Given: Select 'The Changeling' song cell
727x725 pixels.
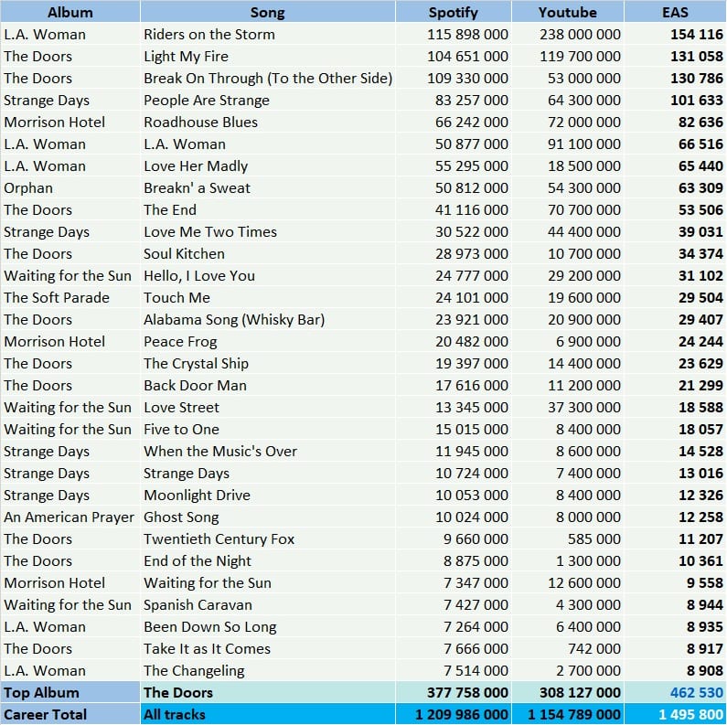Looking at the screenshot, I should tap(268, 670).
